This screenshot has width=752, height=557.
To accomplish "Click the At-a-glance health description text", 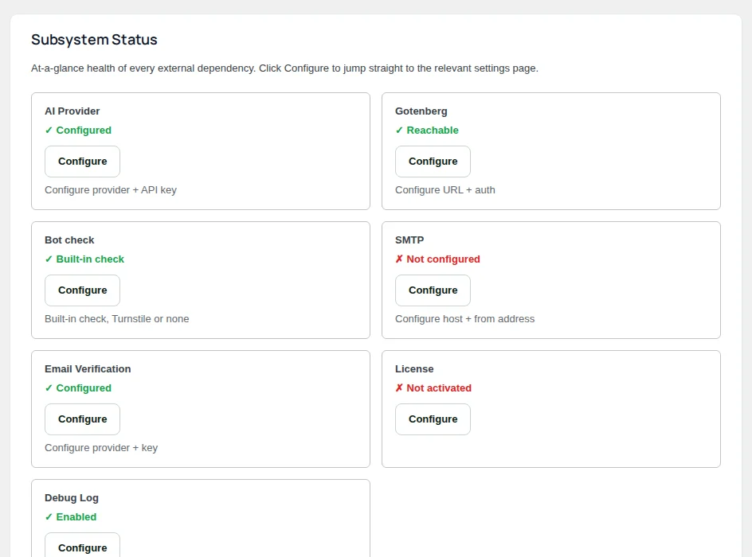I will point(285,68).
